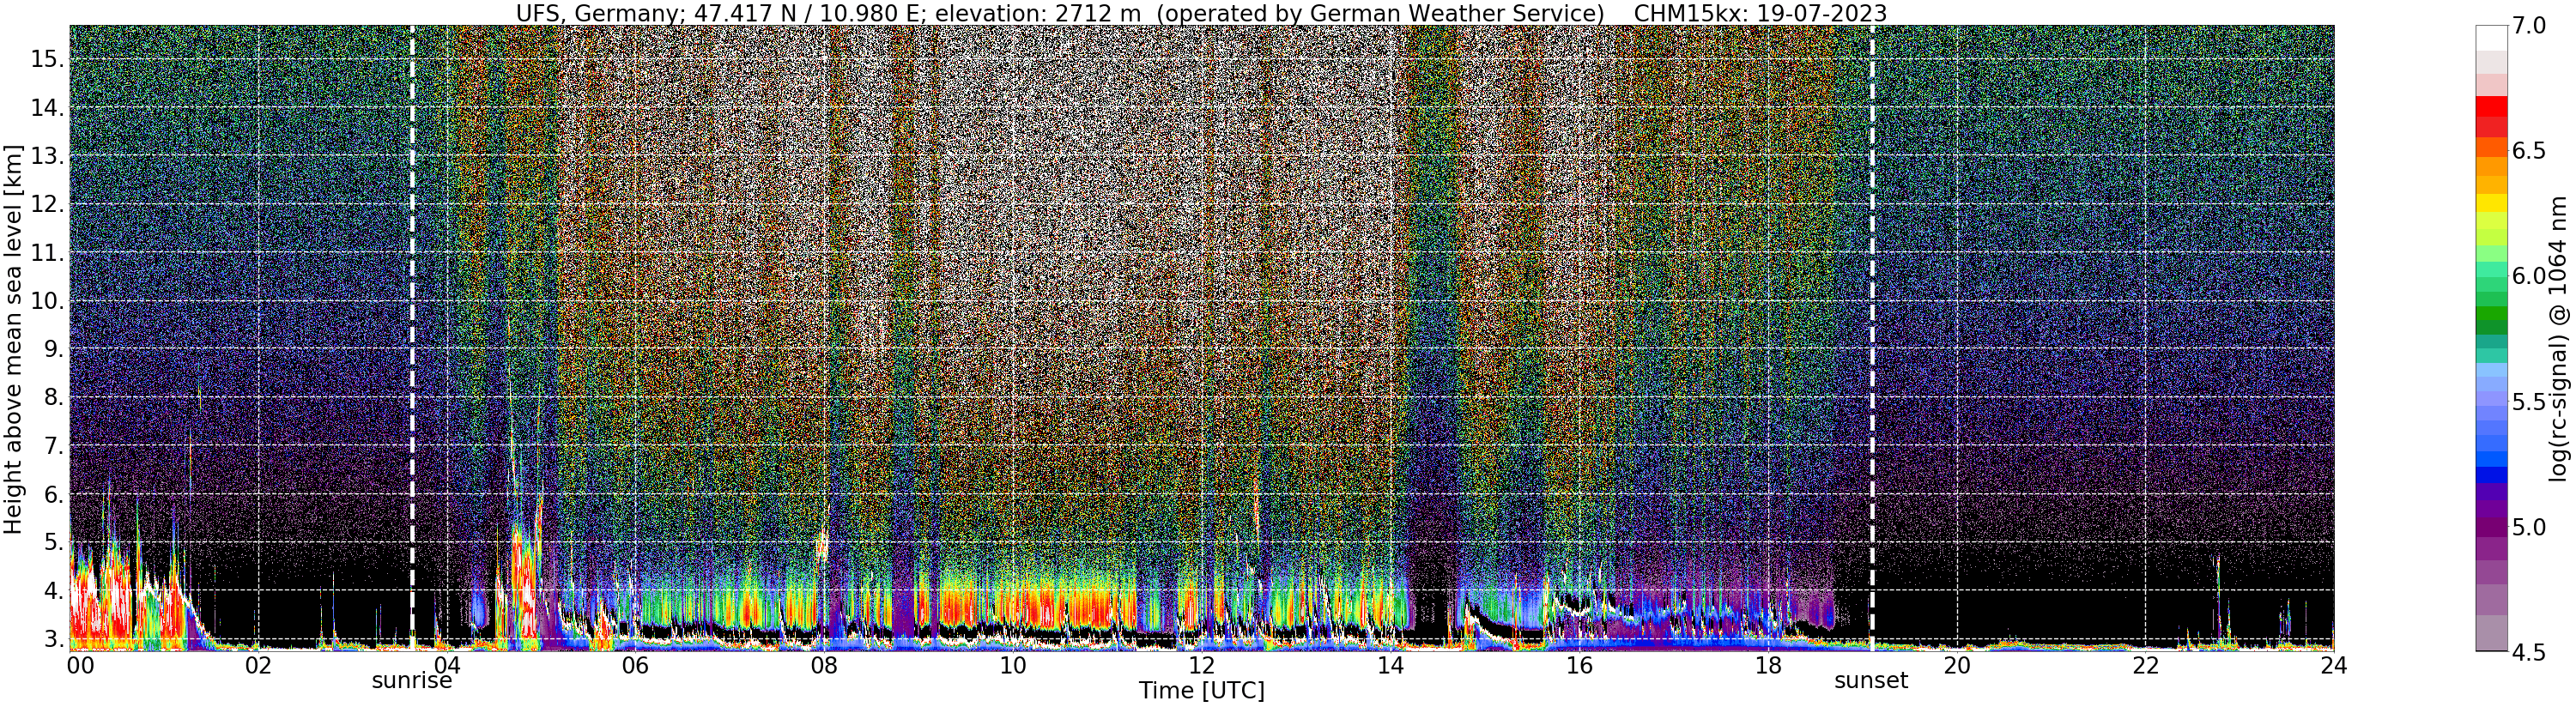Image resolution: width=2576 pixels, height=707 pixels.
Task: Click the '13.' height tick label
Action: tap(47, 156)
